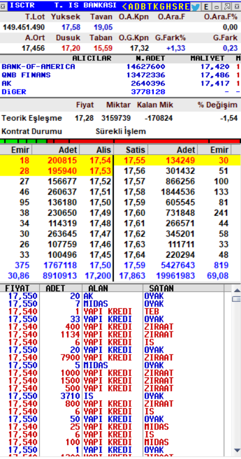Select the yellow letter A shortcut
The height and width of the screenshot is (459, 241).
[131, 6]
